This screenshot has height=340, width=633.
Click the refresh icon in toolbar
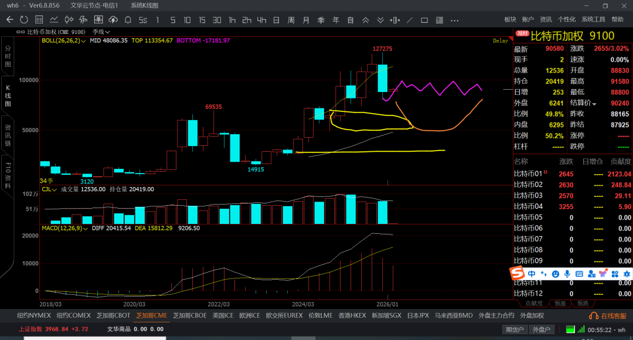24,20
